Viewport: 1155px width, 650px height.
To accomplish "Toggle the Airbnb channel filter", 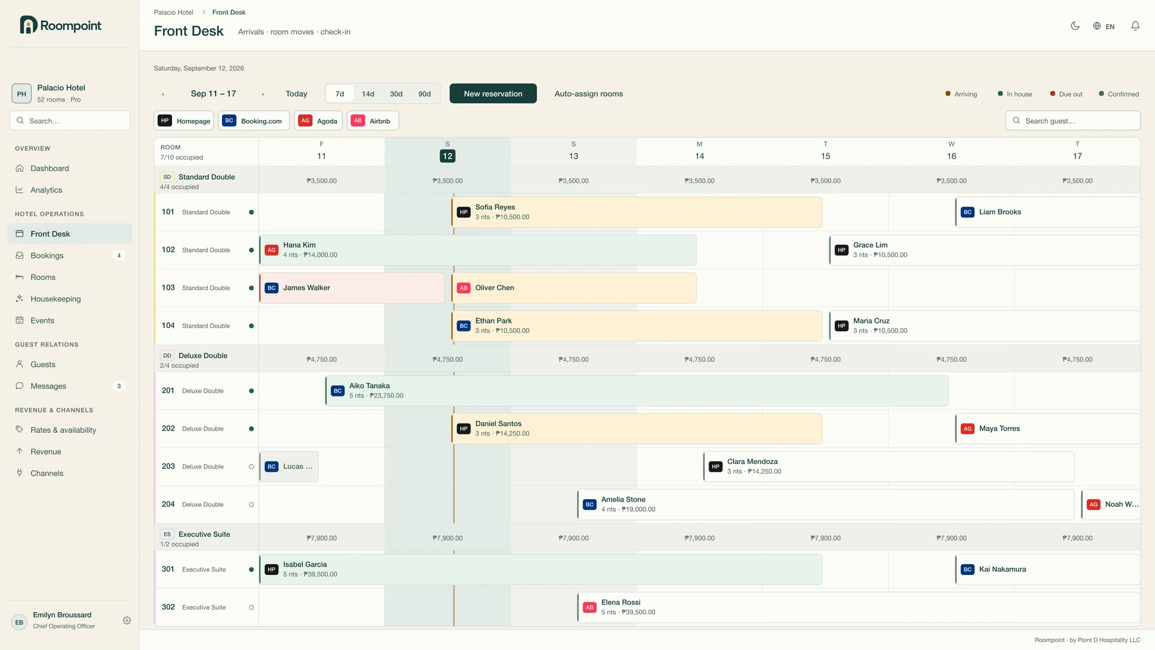I will click(x=373, y=121).
